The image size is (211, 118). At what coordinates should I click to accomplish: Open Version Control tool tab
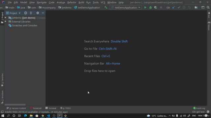16,108
